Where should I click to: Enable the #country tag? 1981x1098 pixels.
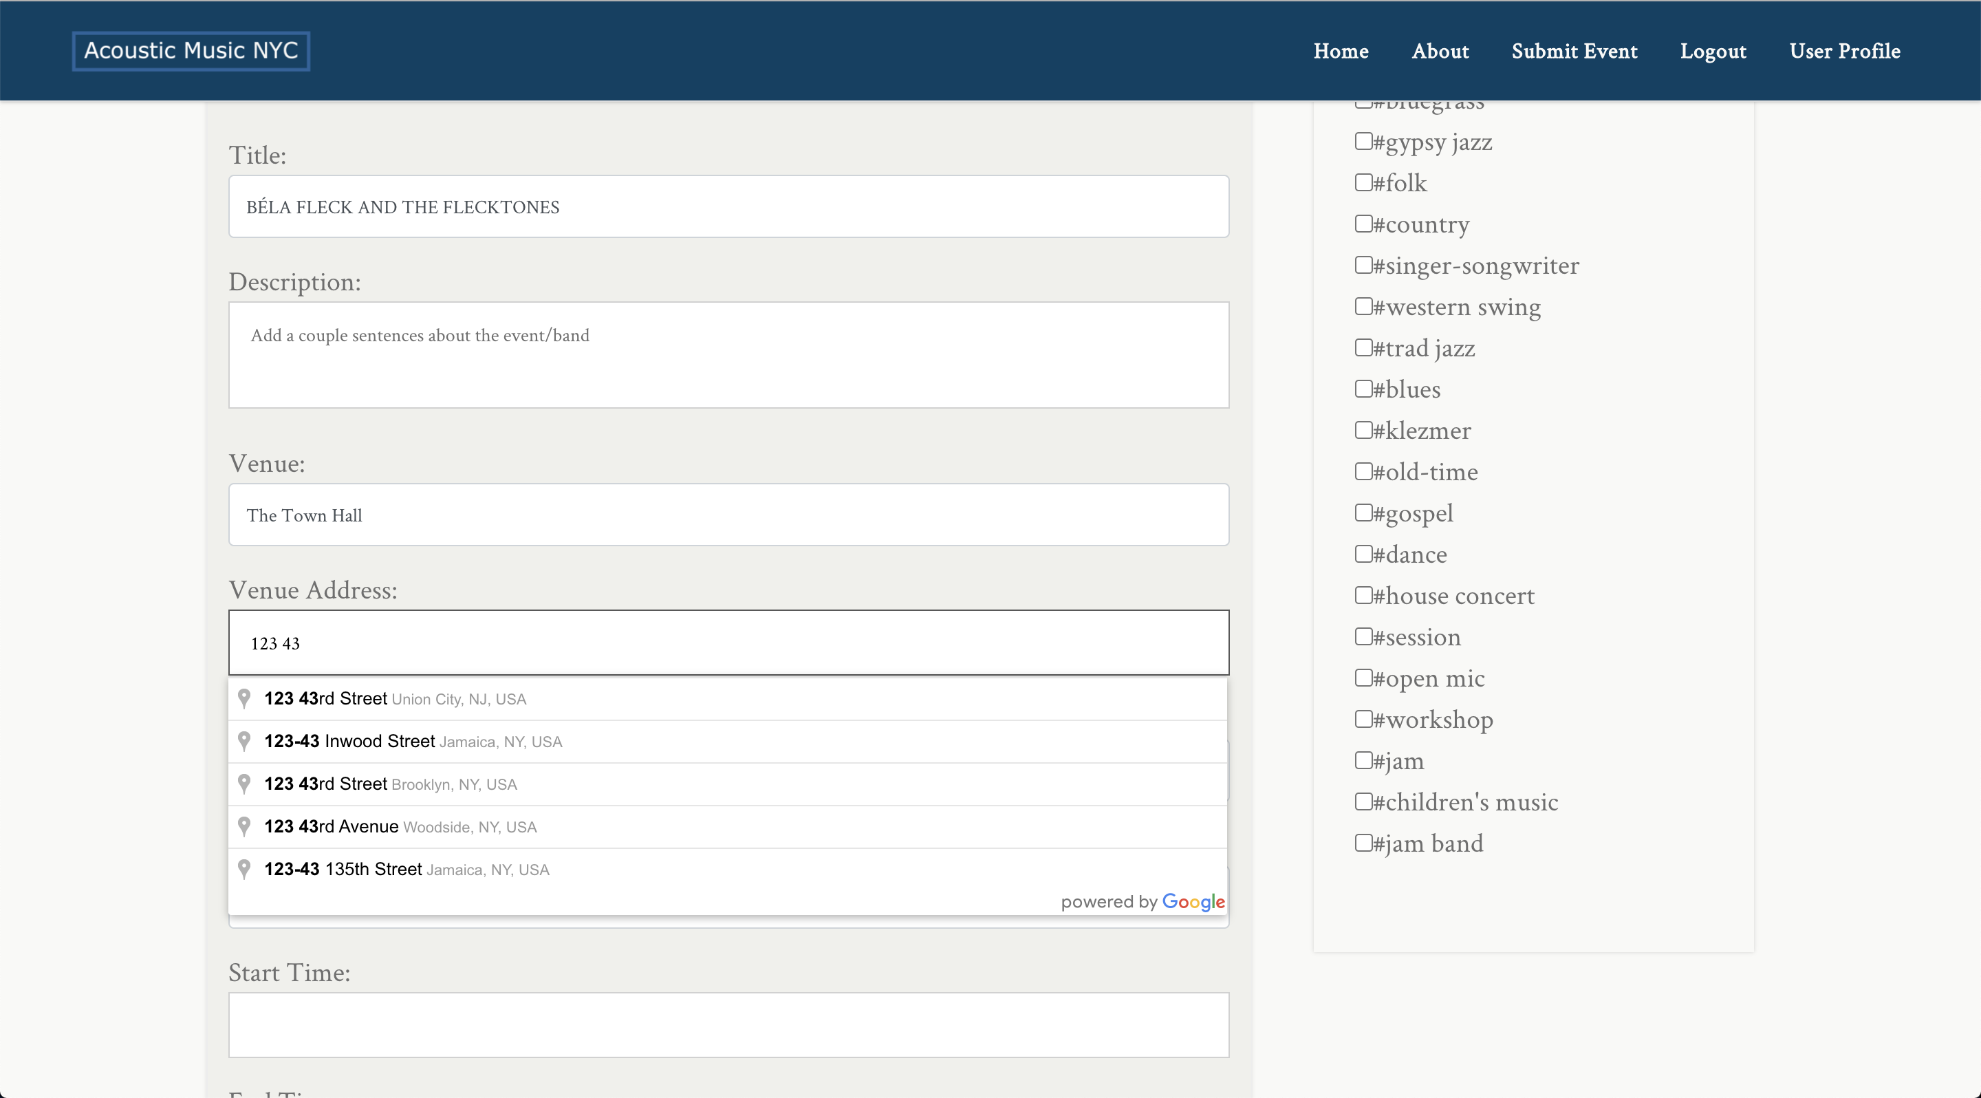point(1363,223)
